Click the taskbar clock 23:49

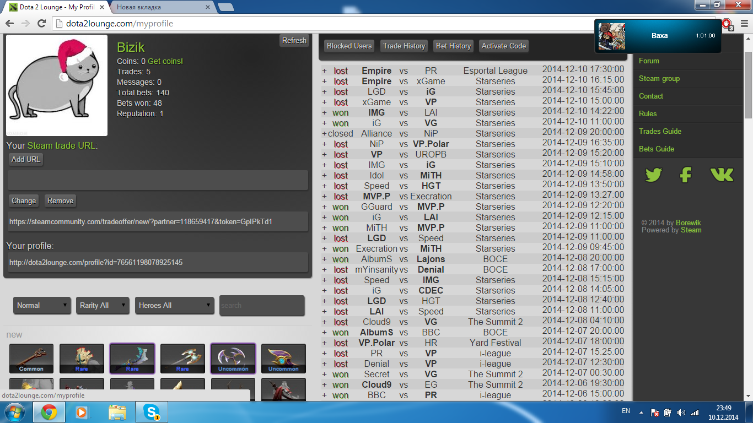[x=724, y=408]
